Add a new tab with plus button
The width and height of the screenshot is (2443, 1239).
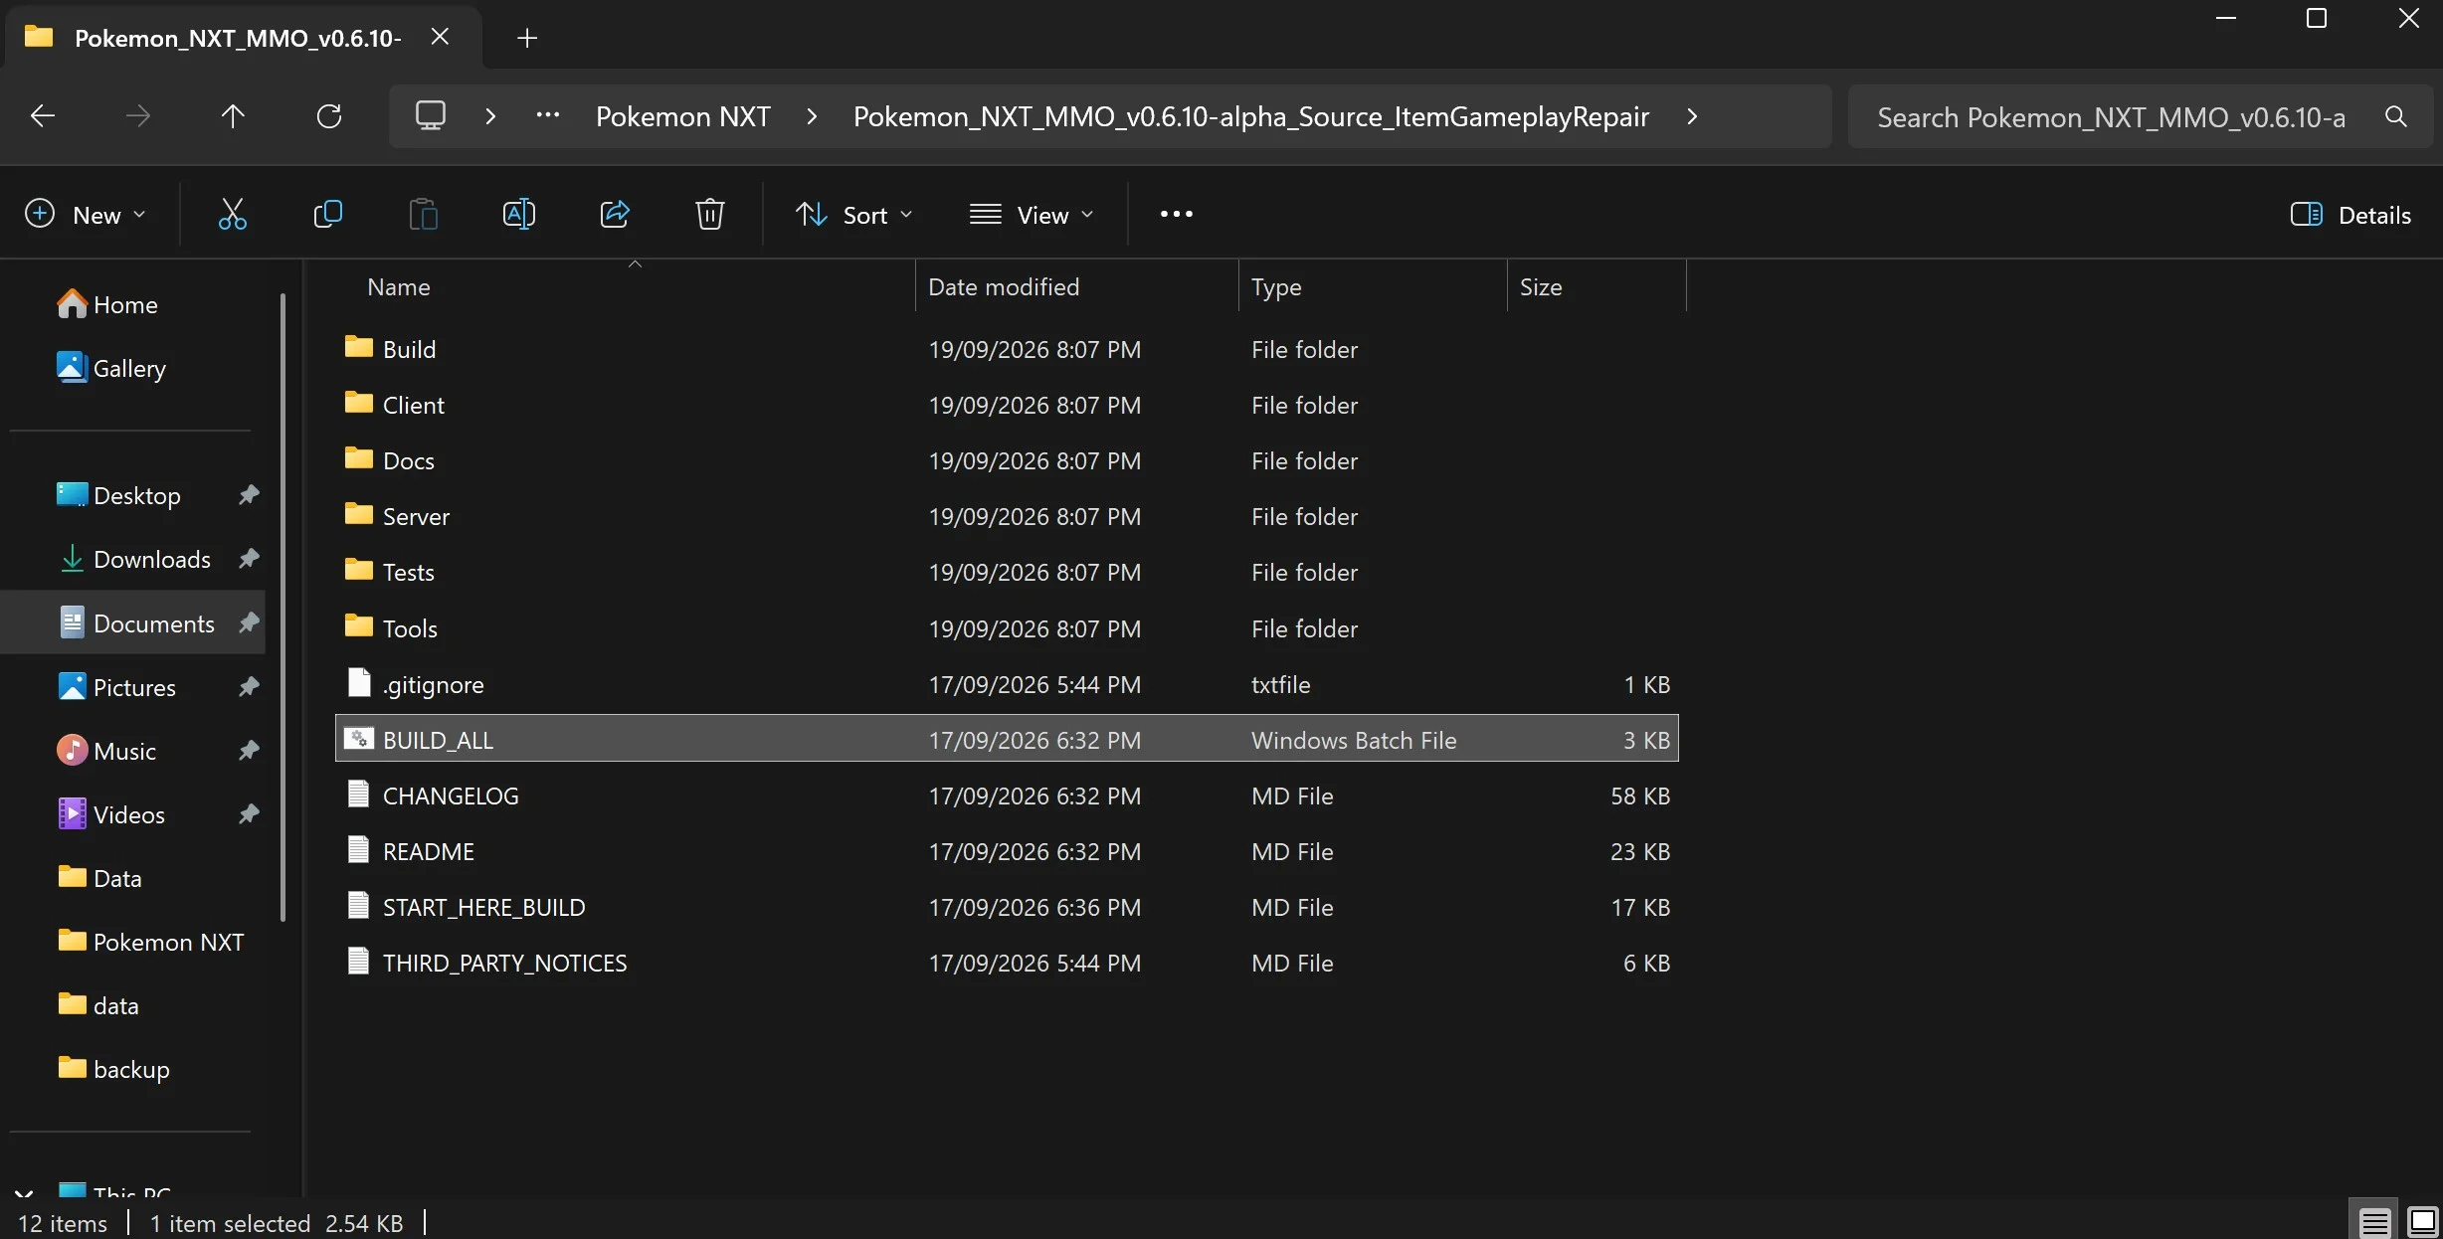(x=527, y=38)
